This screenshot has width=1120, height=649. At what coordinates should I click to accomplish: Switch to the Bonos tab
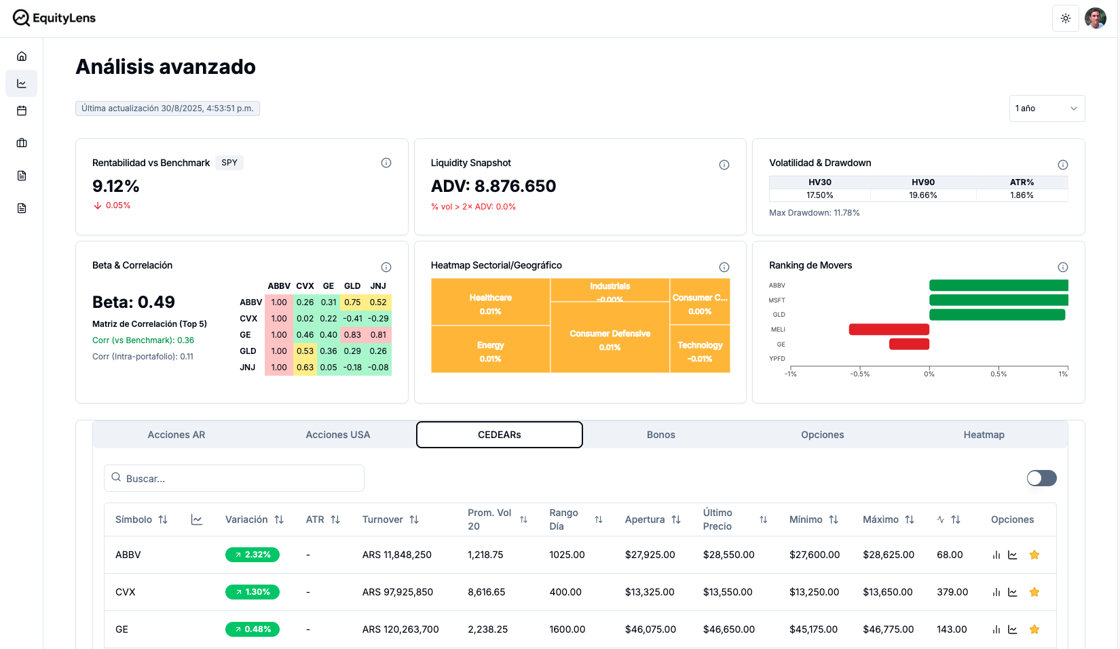(x=660, y=435)
